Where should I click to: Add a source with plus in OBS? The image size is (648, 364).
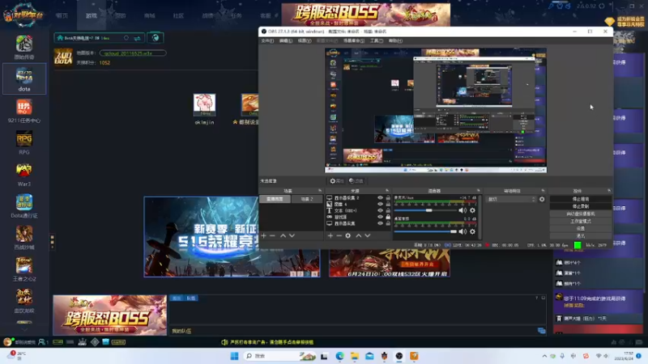[330, 235]
